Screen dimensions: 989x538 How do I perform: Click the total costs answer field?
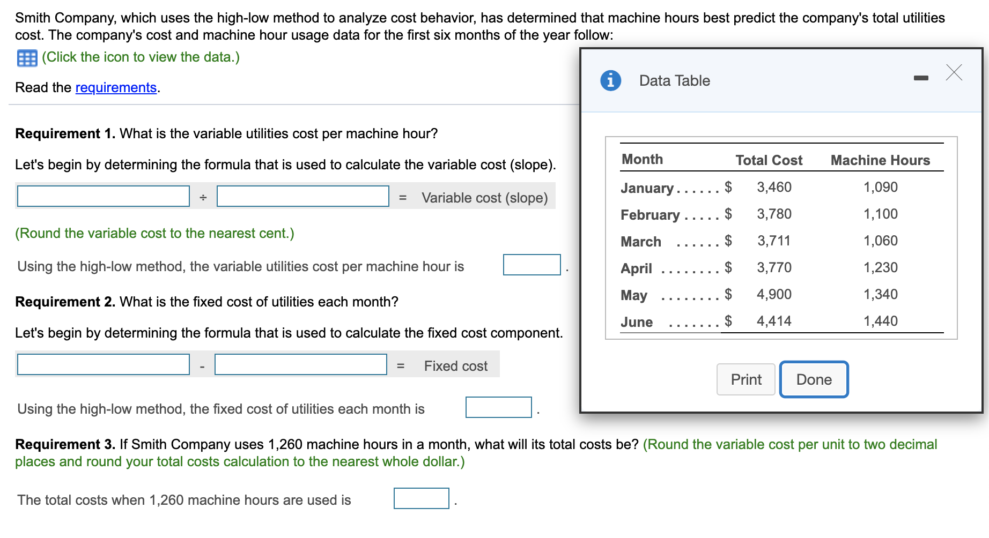click(x=421, y=498)
